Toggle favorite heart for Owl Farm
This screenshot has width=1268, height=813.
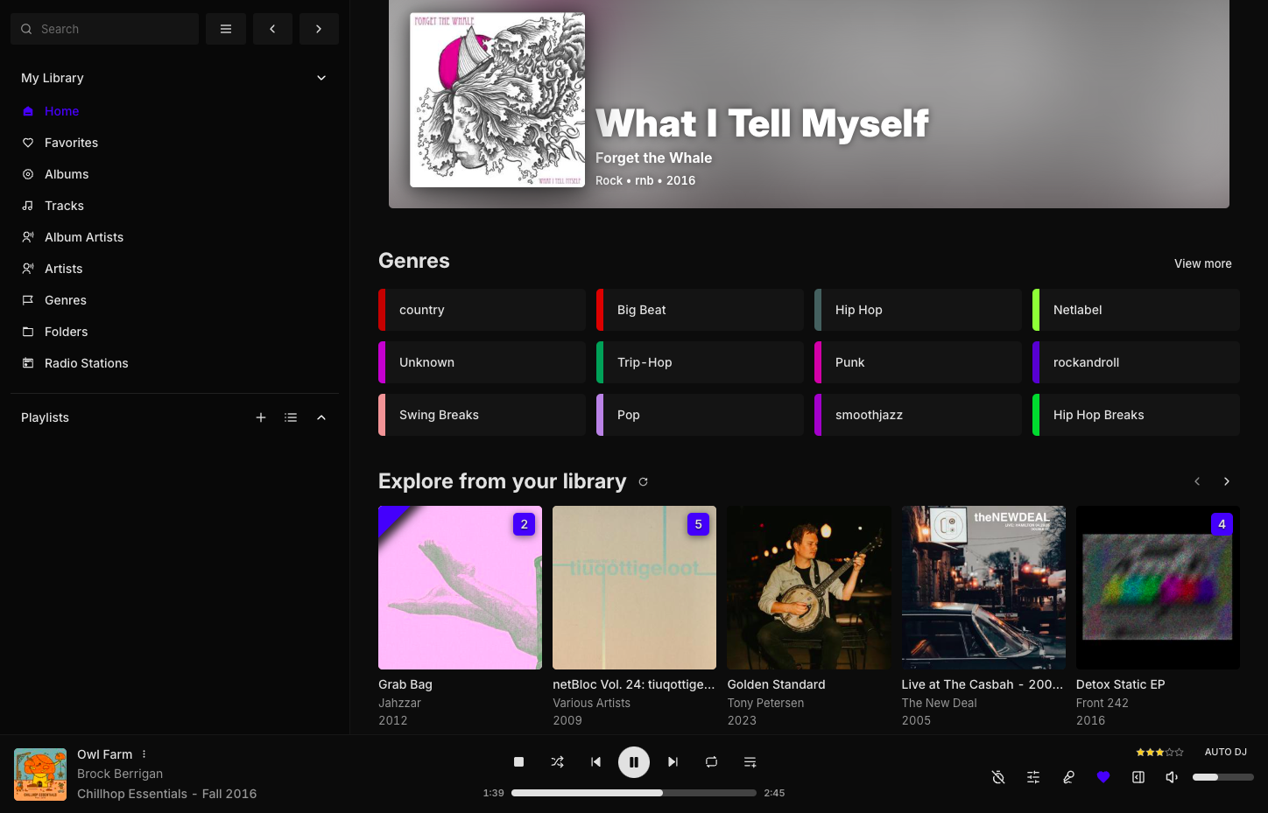click(x=1103, y=777)
